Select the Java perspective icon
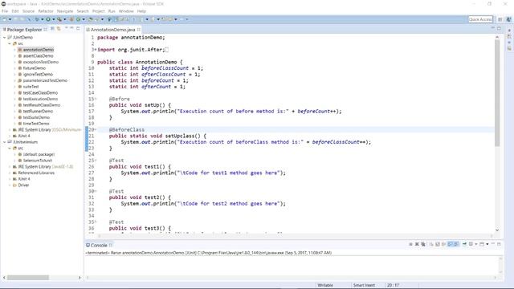The height and width of the screenshot is (289, 514). coord(508,19)
